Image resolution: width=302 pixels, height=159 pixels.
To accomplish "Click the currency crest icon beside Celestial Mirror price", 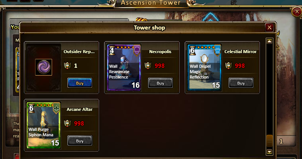I will [x=229, y=65].
